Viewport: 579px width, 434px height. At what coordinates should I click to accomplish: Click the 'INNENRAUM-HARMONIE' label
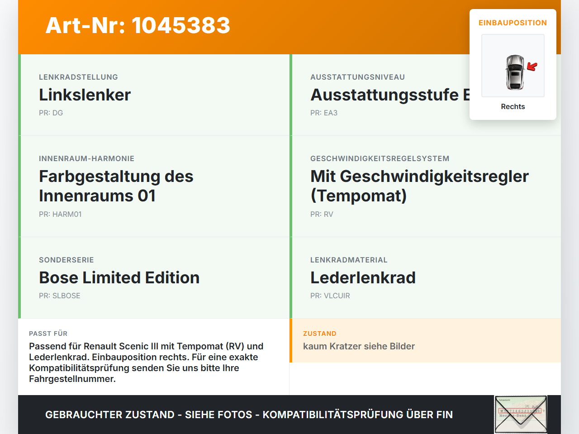tap(86, 159)
